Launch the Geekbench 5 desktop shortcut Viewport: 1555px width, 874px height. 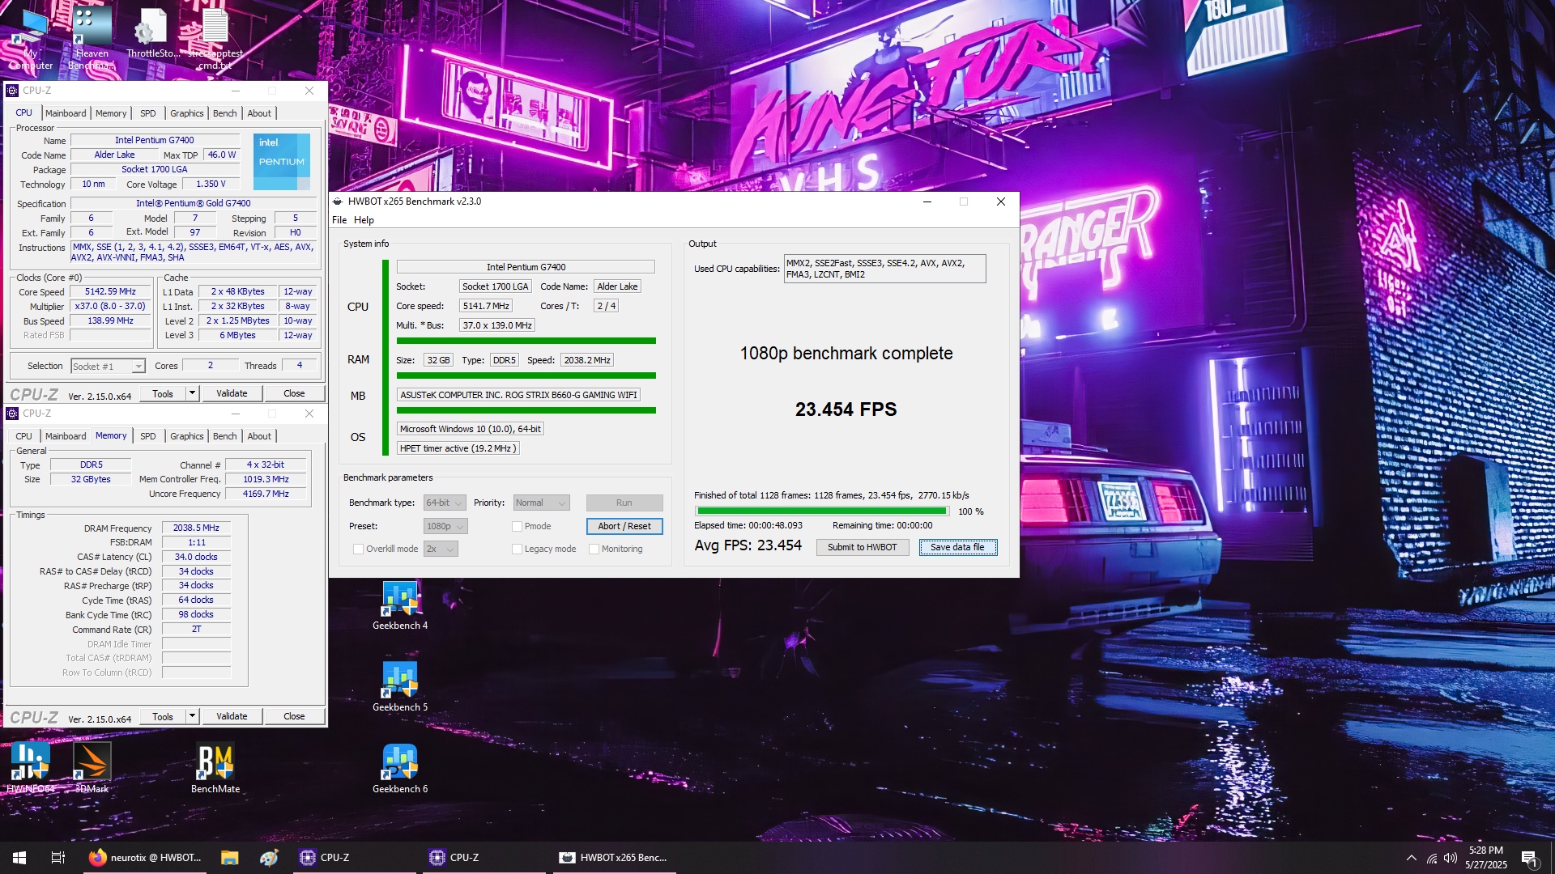tap(400, 687)
